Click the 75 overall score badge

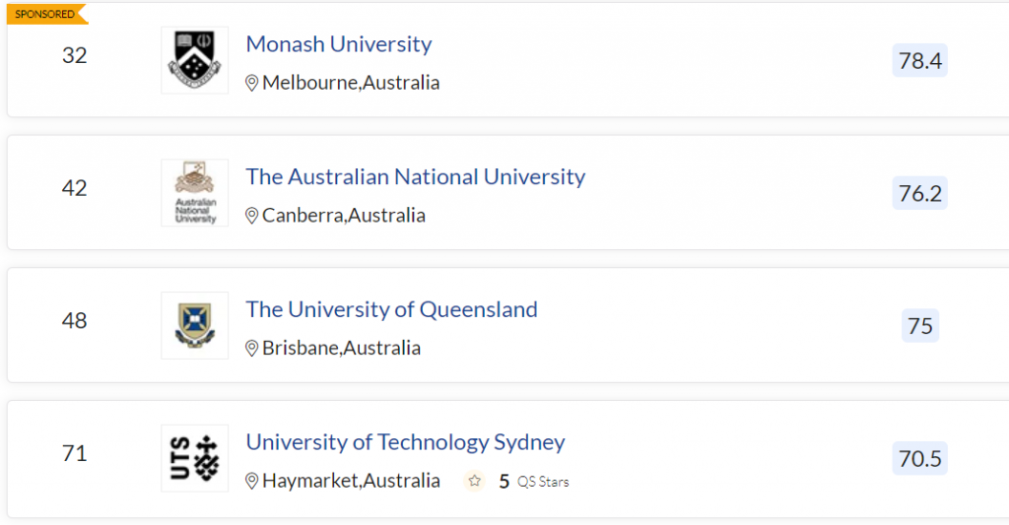919,326
